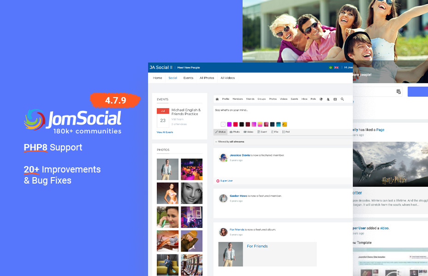Open the Harry Potter image in background window

tap(390, 164)
